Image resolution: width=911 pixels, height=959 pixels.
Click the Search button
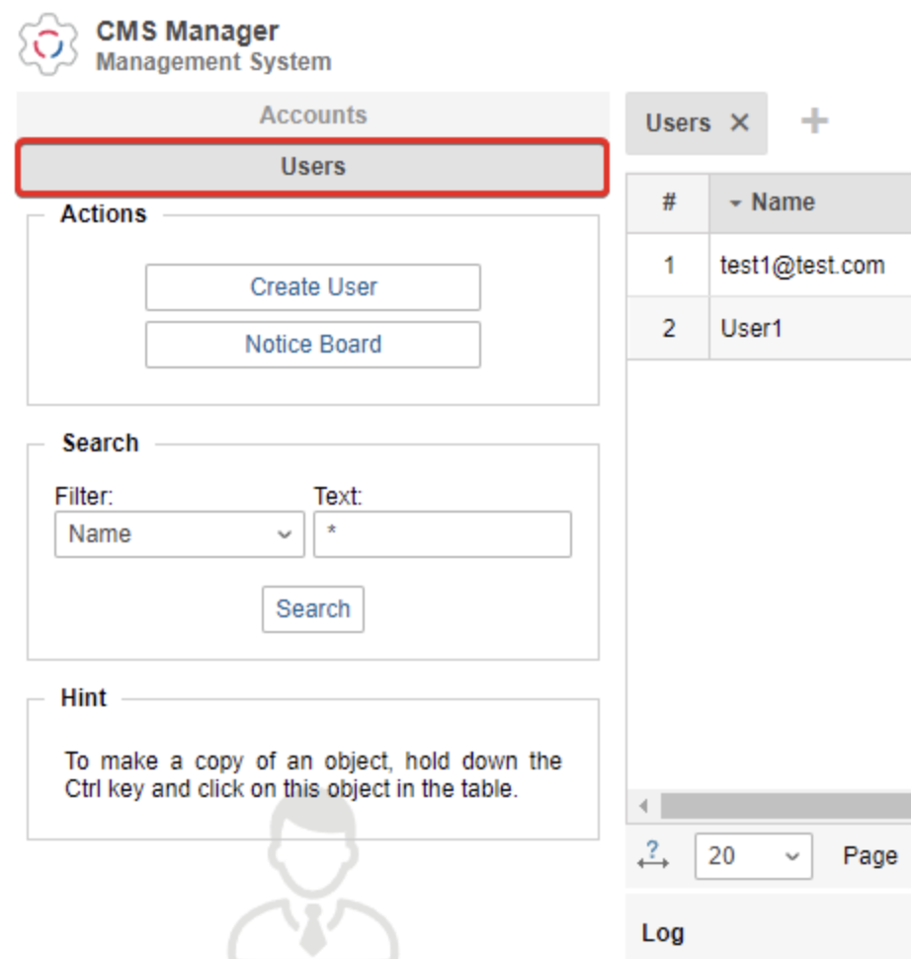[x=312, y=609]
